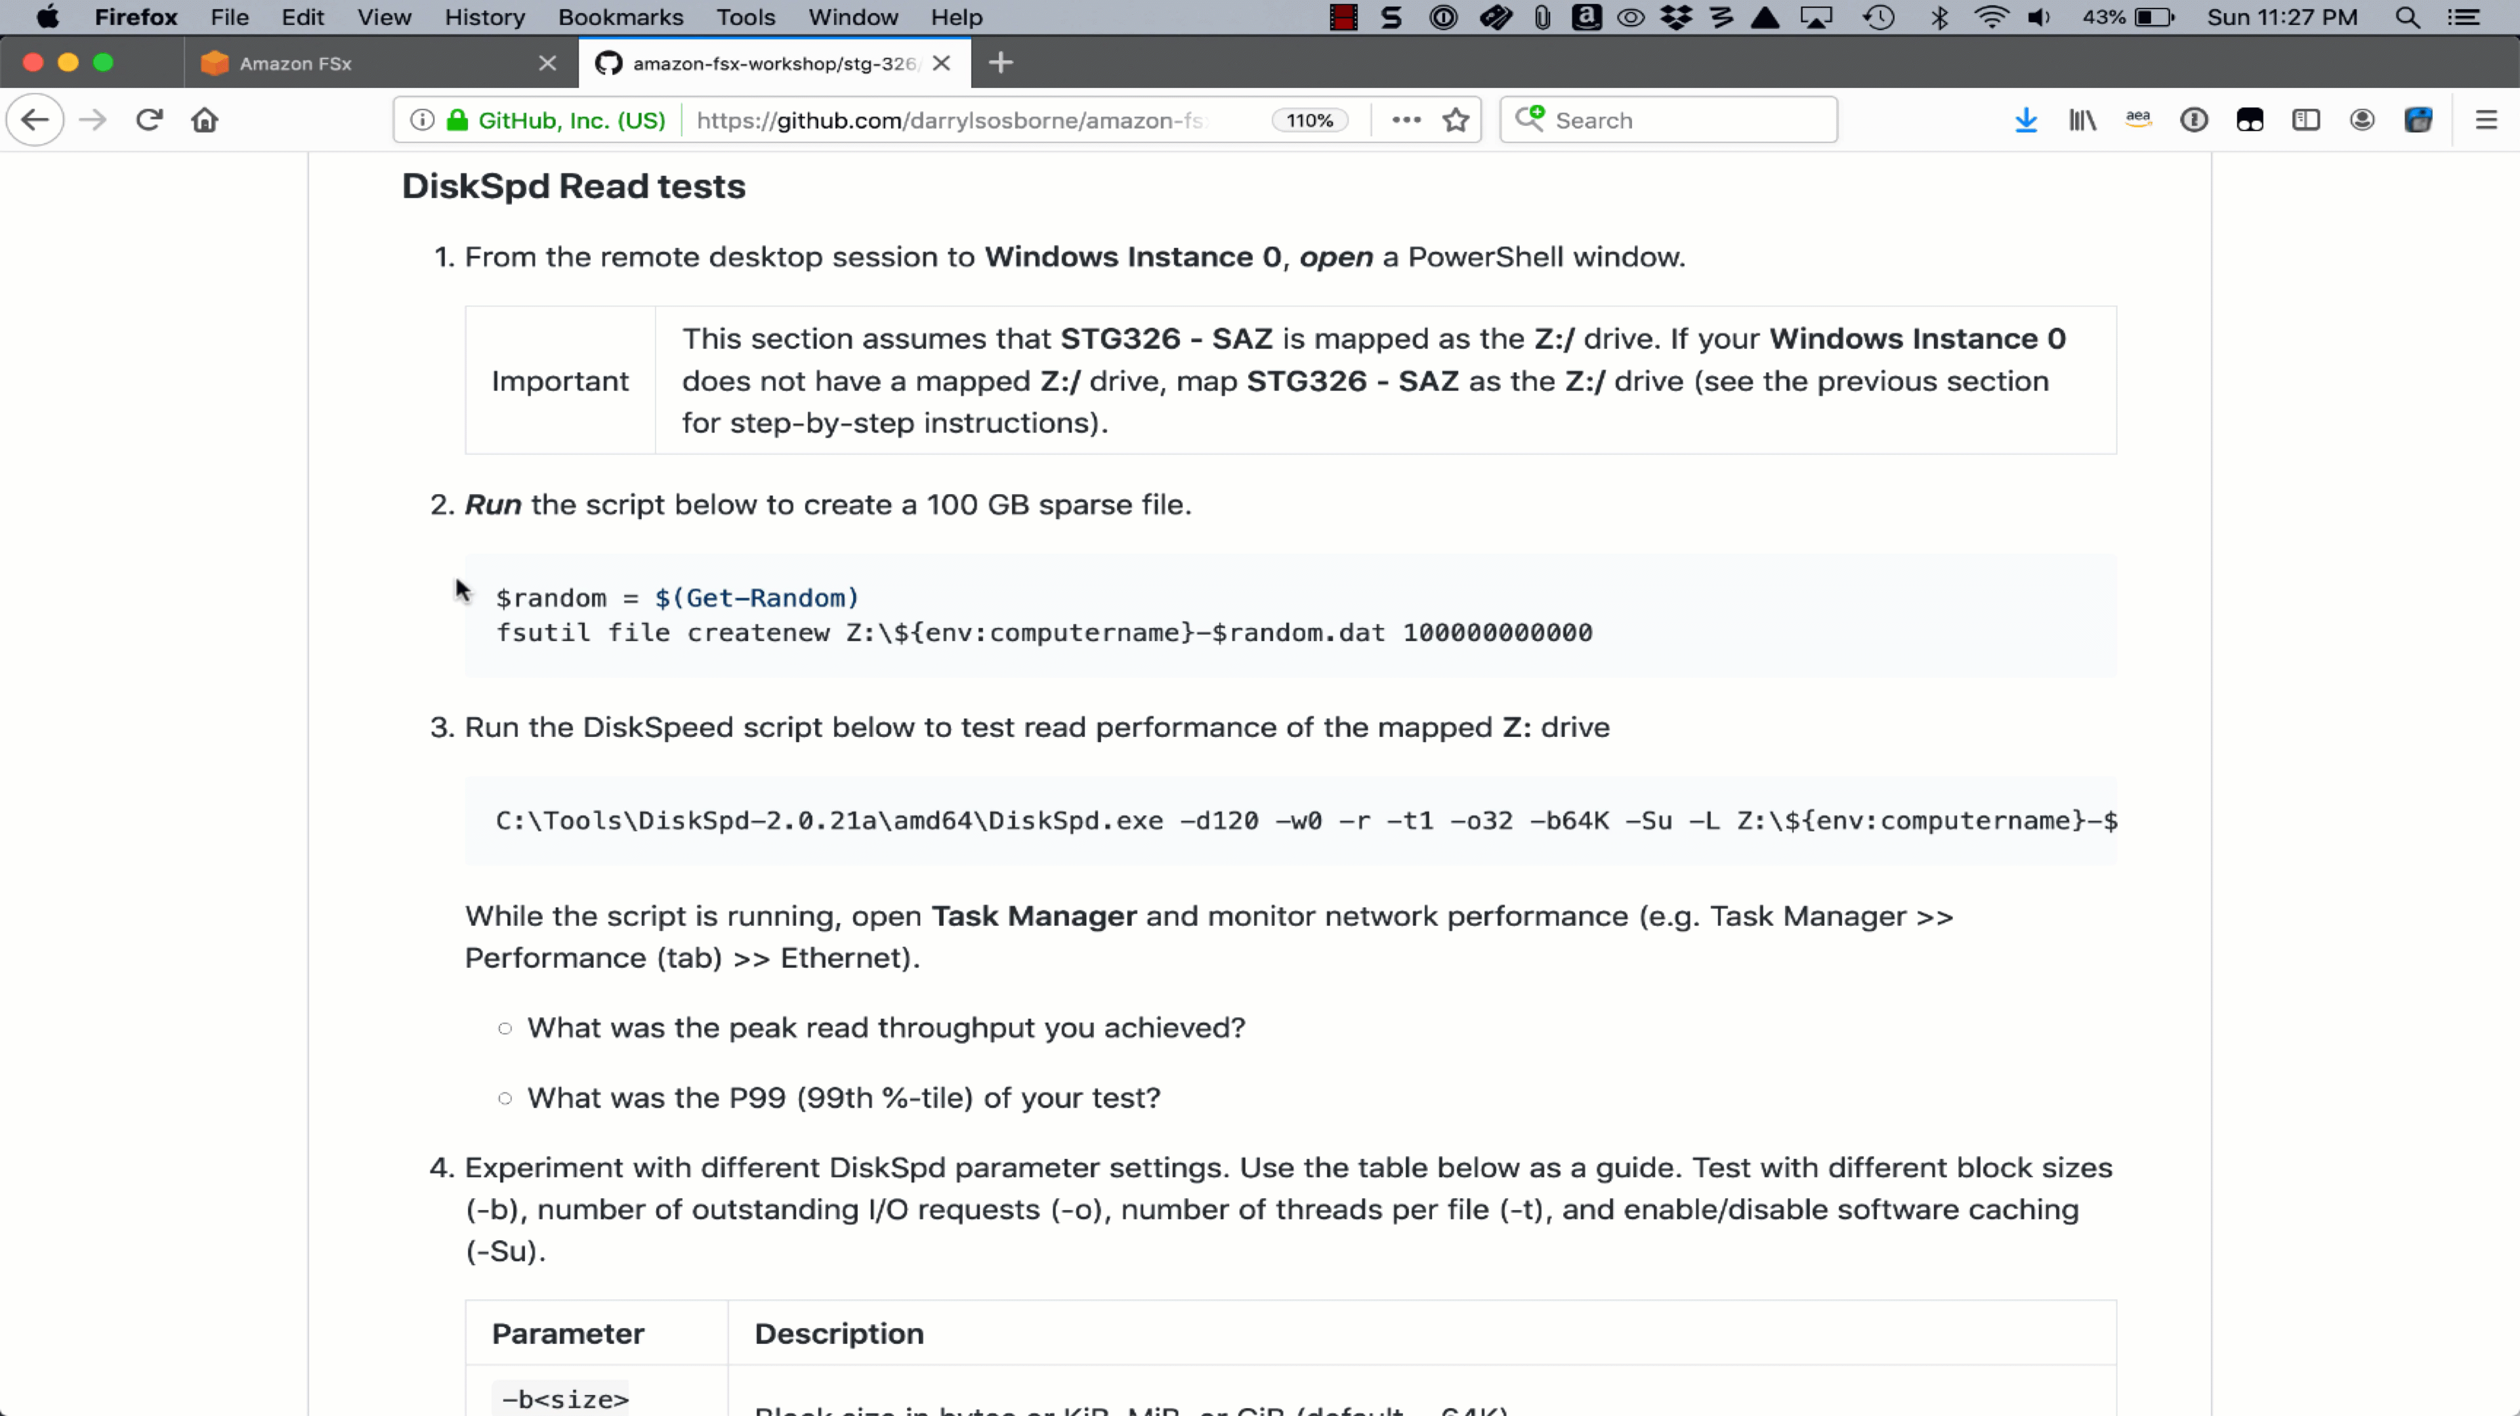Close the amazon-fsx-workshop tab
Image resolution: width=2520 pixels, height=1416 pixels.
[x=941, y=62]
